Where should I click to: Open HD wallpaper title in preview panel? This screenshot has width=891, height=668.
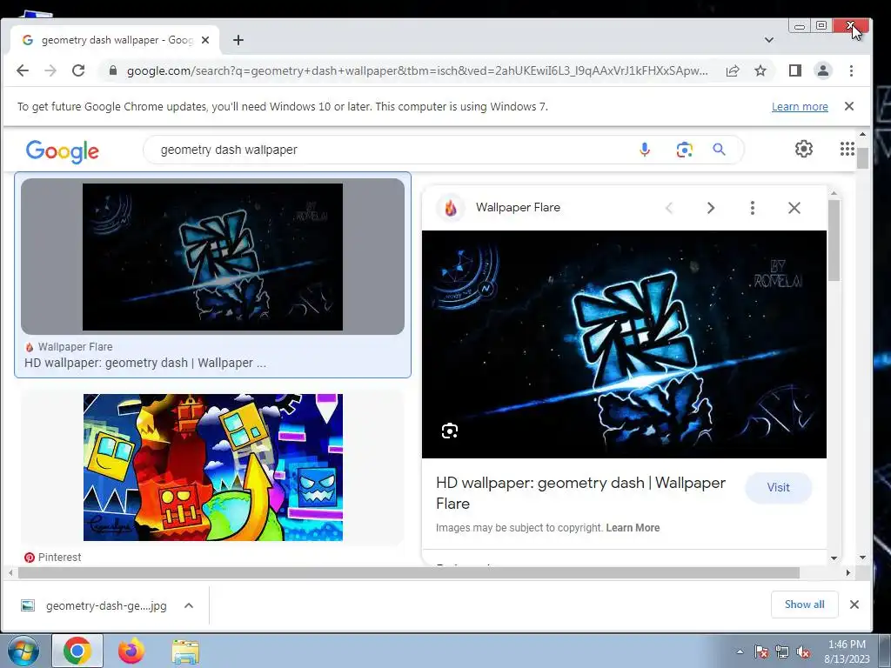[580, 493]
